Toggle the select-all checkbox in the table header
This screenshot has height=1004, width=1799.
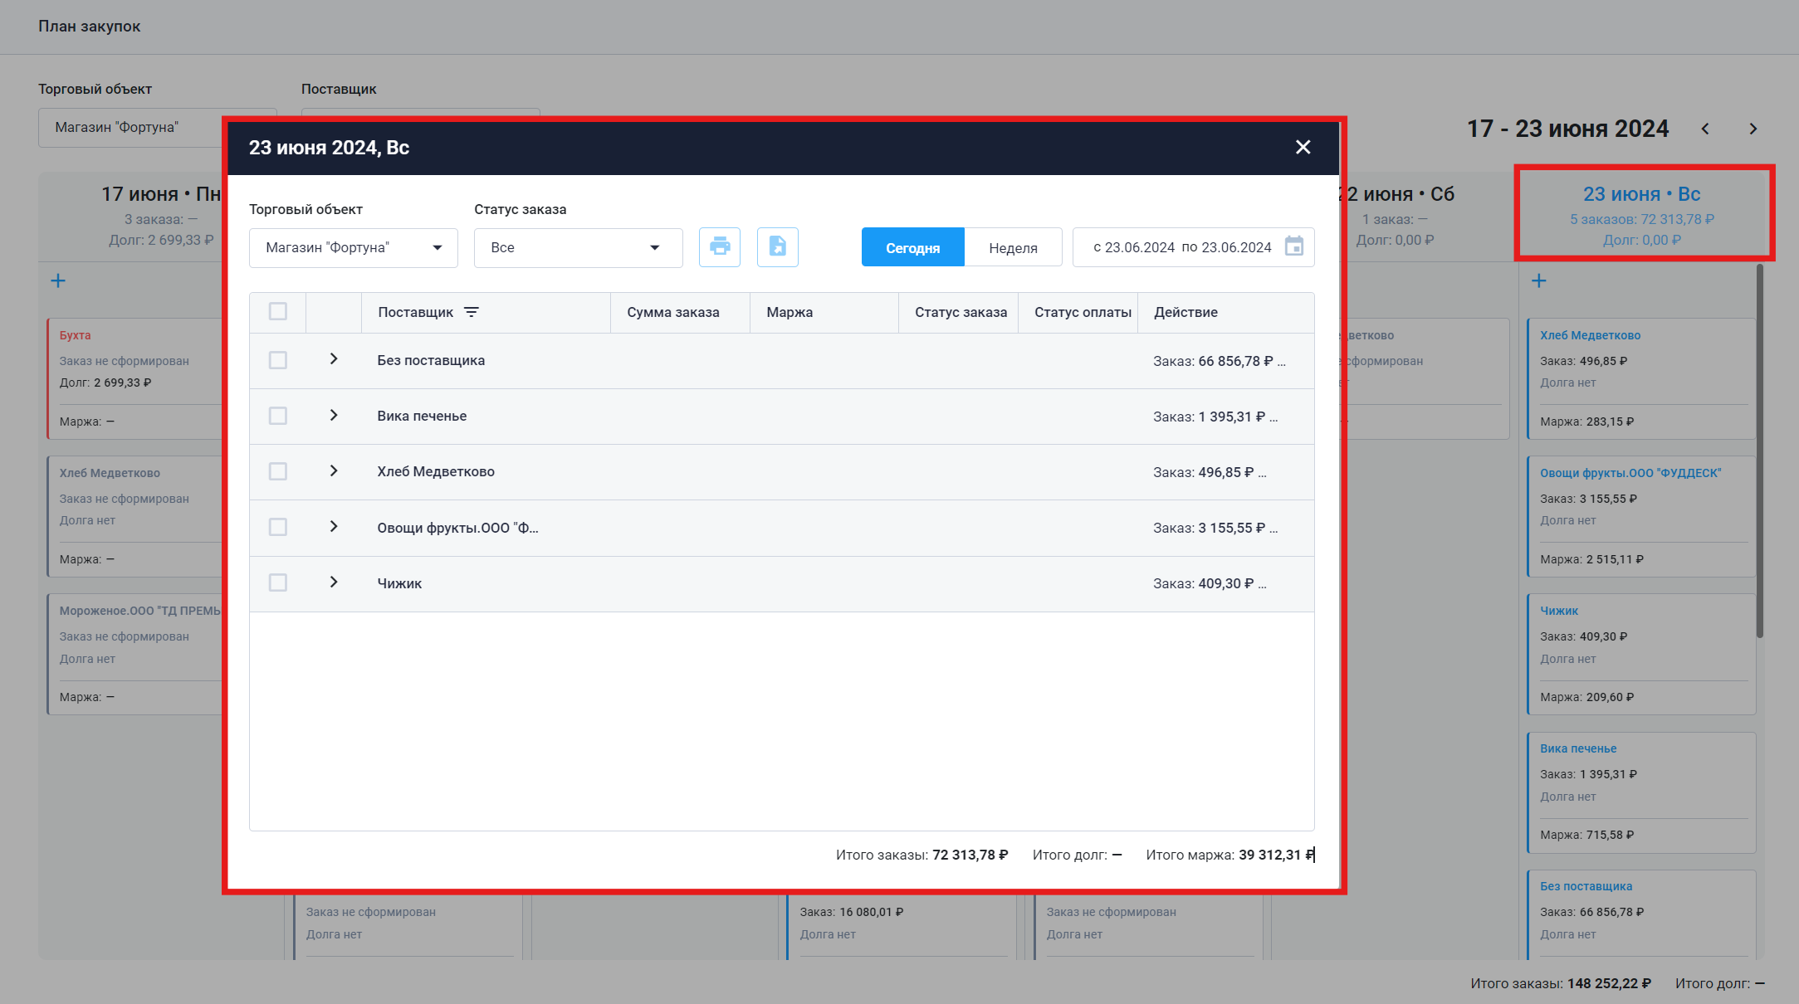coord(278,311)
